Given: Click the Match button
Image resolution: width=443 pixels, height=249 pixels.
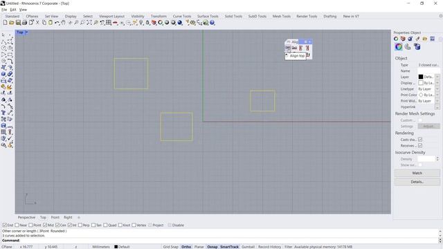Looking at the screenshot, I should (x=417, y=173).
